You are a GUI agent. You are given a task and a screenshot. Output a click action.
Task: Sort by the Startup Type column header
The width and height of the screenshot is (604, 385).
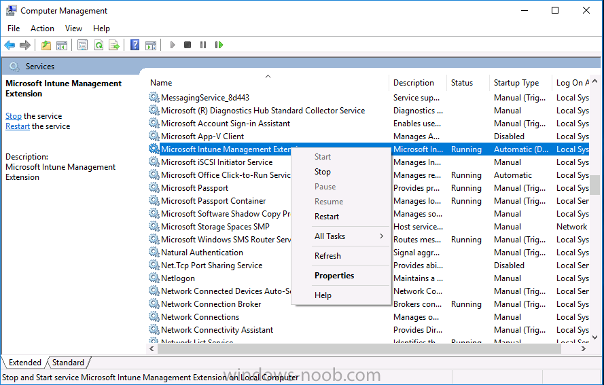coord(521,82)
